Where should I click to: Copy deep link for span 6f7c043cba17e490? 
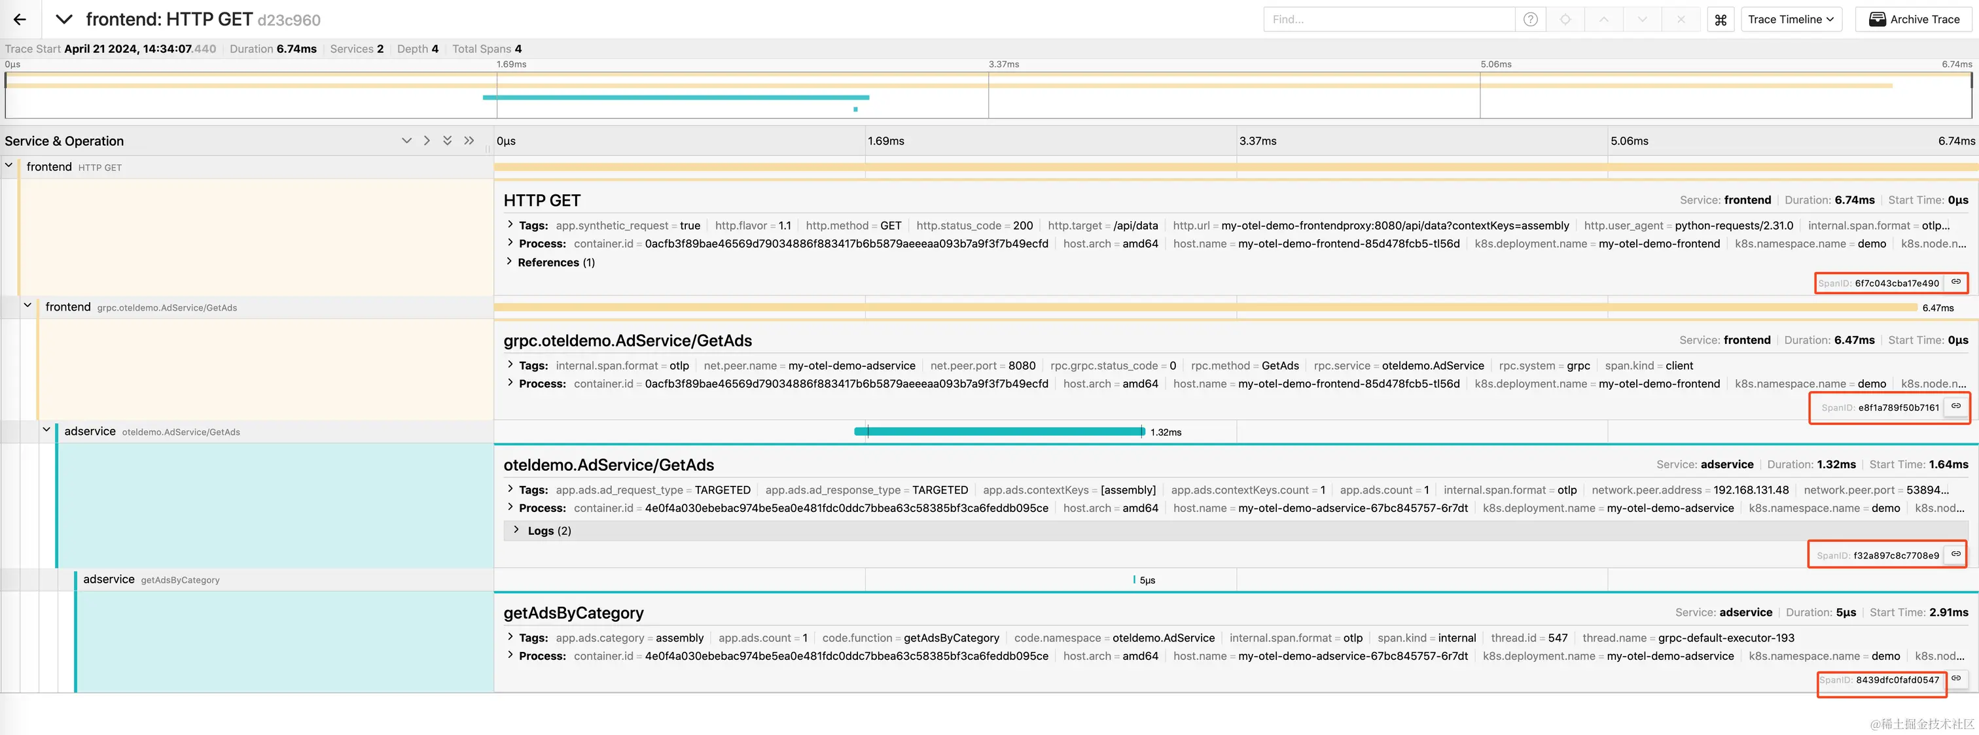(x=1955, y=282)
